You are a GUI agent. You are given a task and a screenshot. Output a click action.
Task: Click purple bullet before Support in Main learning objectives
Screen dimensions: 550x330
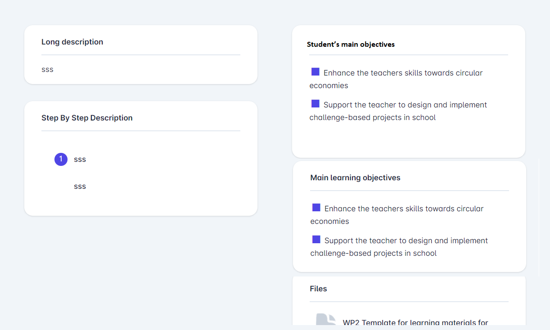[316, 240]
